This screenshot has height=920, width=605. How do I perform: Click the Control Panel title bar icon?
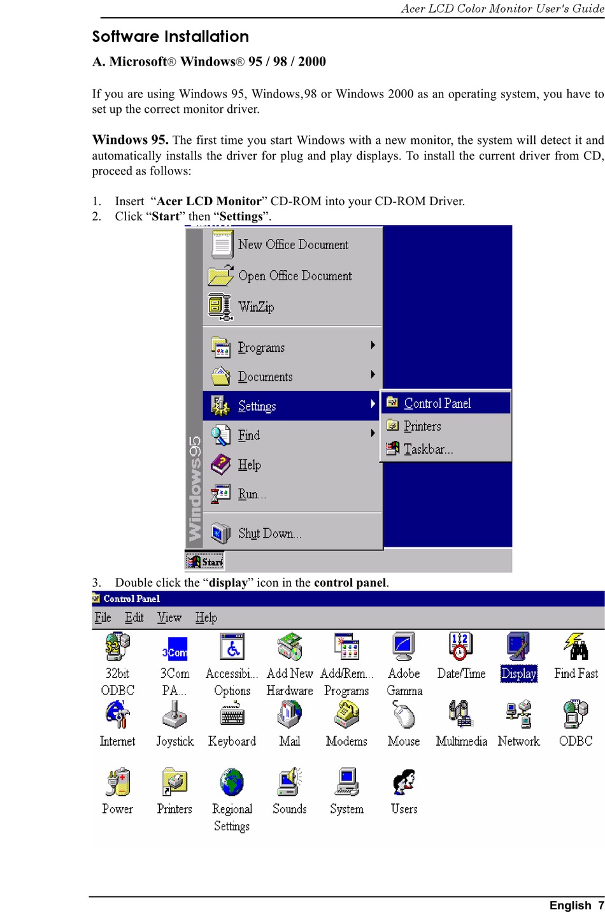(x=96, y=598)
